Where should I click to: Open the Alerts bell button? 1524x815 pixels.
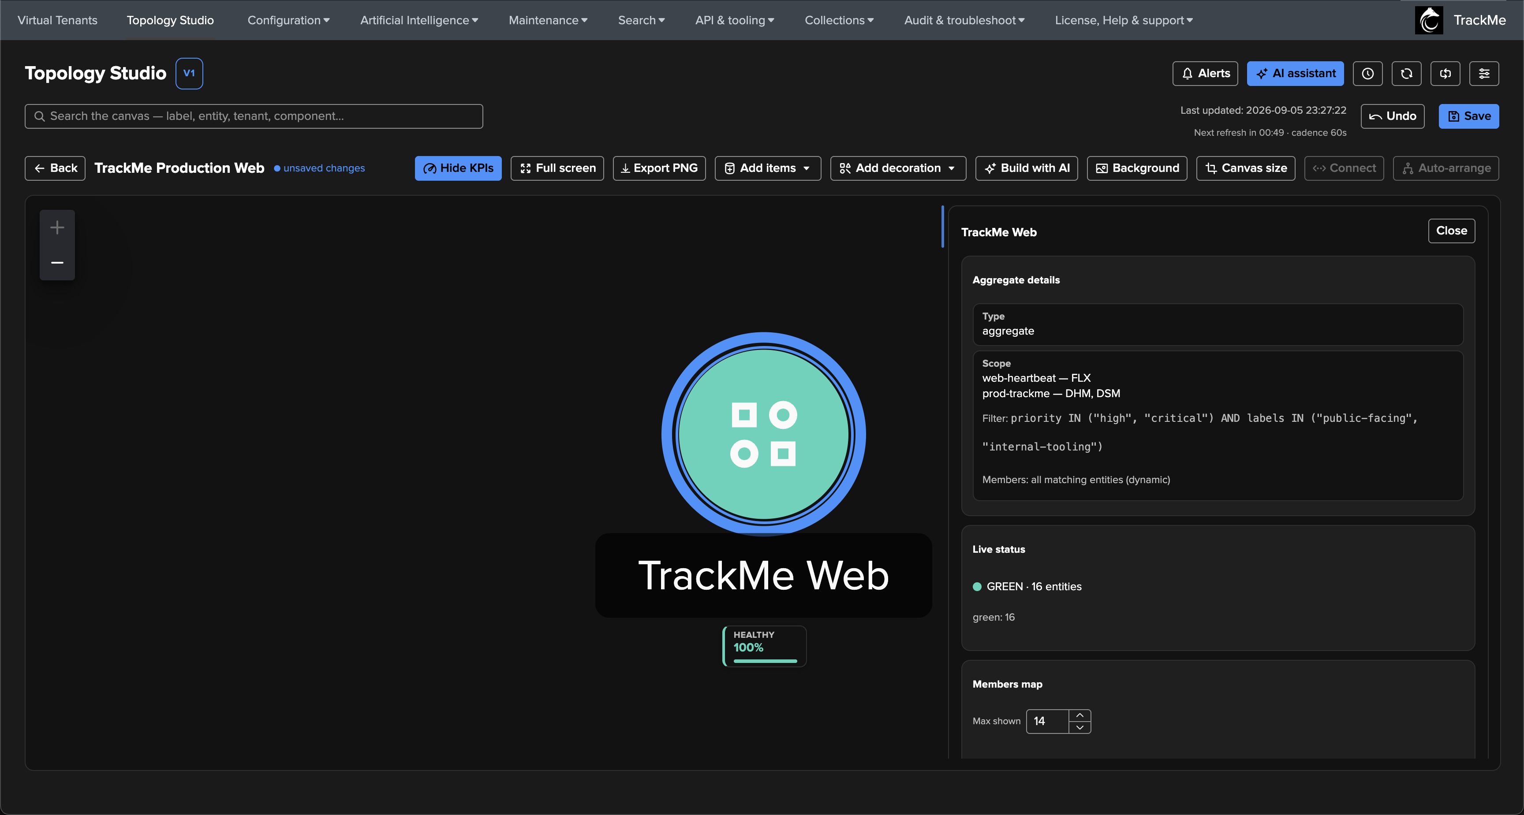coord(1205,73)
